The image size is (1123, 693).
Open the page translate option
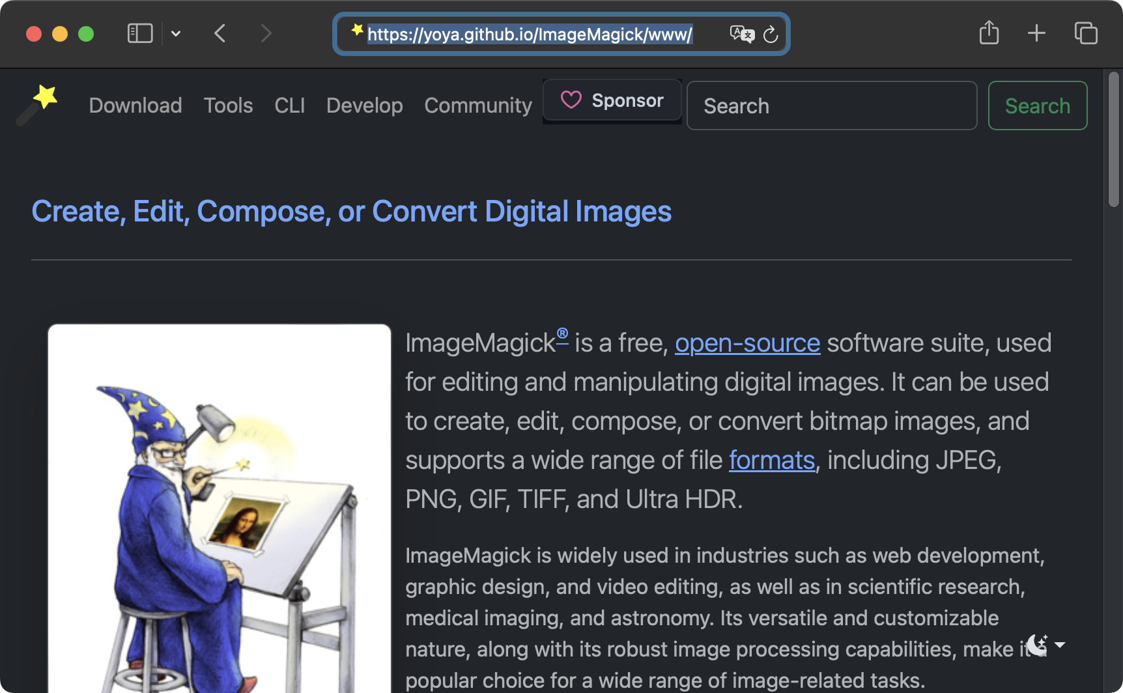coord(742,34)
